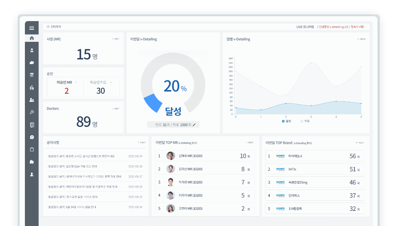Viewport: 399px width, 226px height.
Task: Click the red 진행중인 v-Detailing status text
Action: click(341, 27)
